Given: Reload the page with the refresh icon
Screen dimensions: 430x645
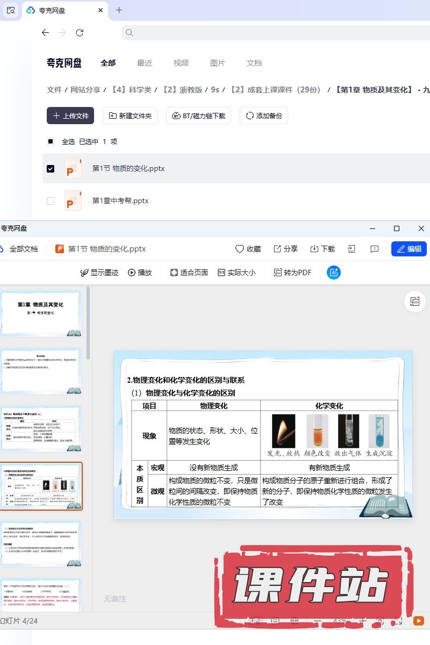Looking at the screenshot, I should click(80, 33).
